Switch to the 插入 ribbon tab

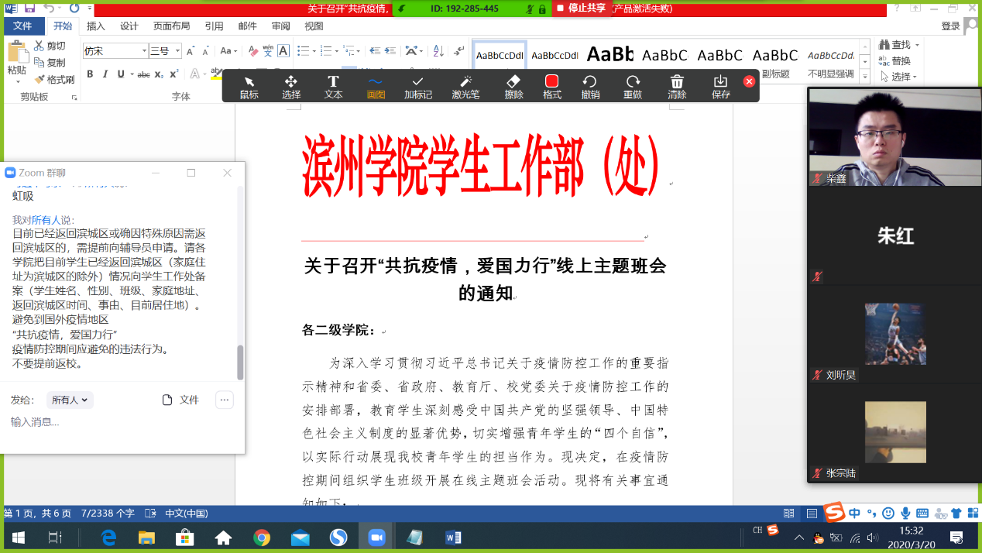(x=96, y=26)
